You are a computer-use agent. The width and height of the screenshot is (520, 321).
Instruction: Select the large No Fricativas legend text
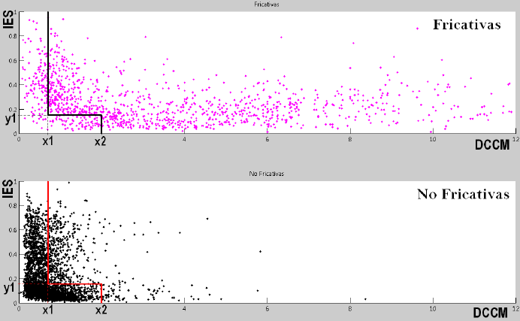point(464,194)
